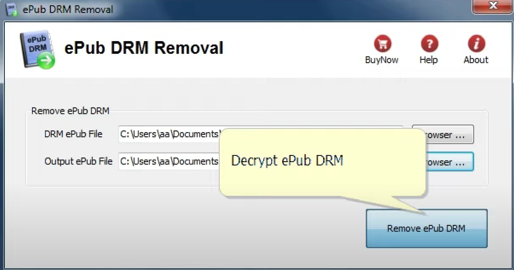Open the About info icon
The height and width of the screenshot is (270, 514).
pyautogui.click(x=476, y=44)
